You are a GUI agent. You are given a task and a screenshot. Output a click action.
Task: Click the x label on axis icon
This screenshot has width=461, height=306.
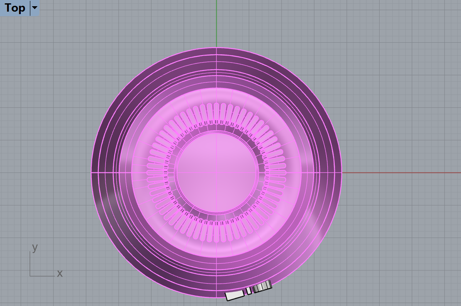[x=59, y=273]
